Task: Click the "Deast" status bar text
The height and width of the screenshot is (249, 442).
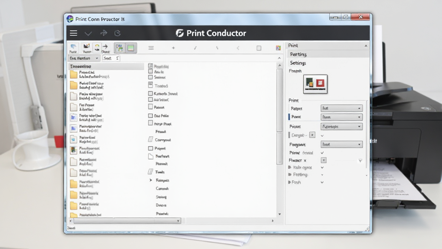Action: [71, 228]
